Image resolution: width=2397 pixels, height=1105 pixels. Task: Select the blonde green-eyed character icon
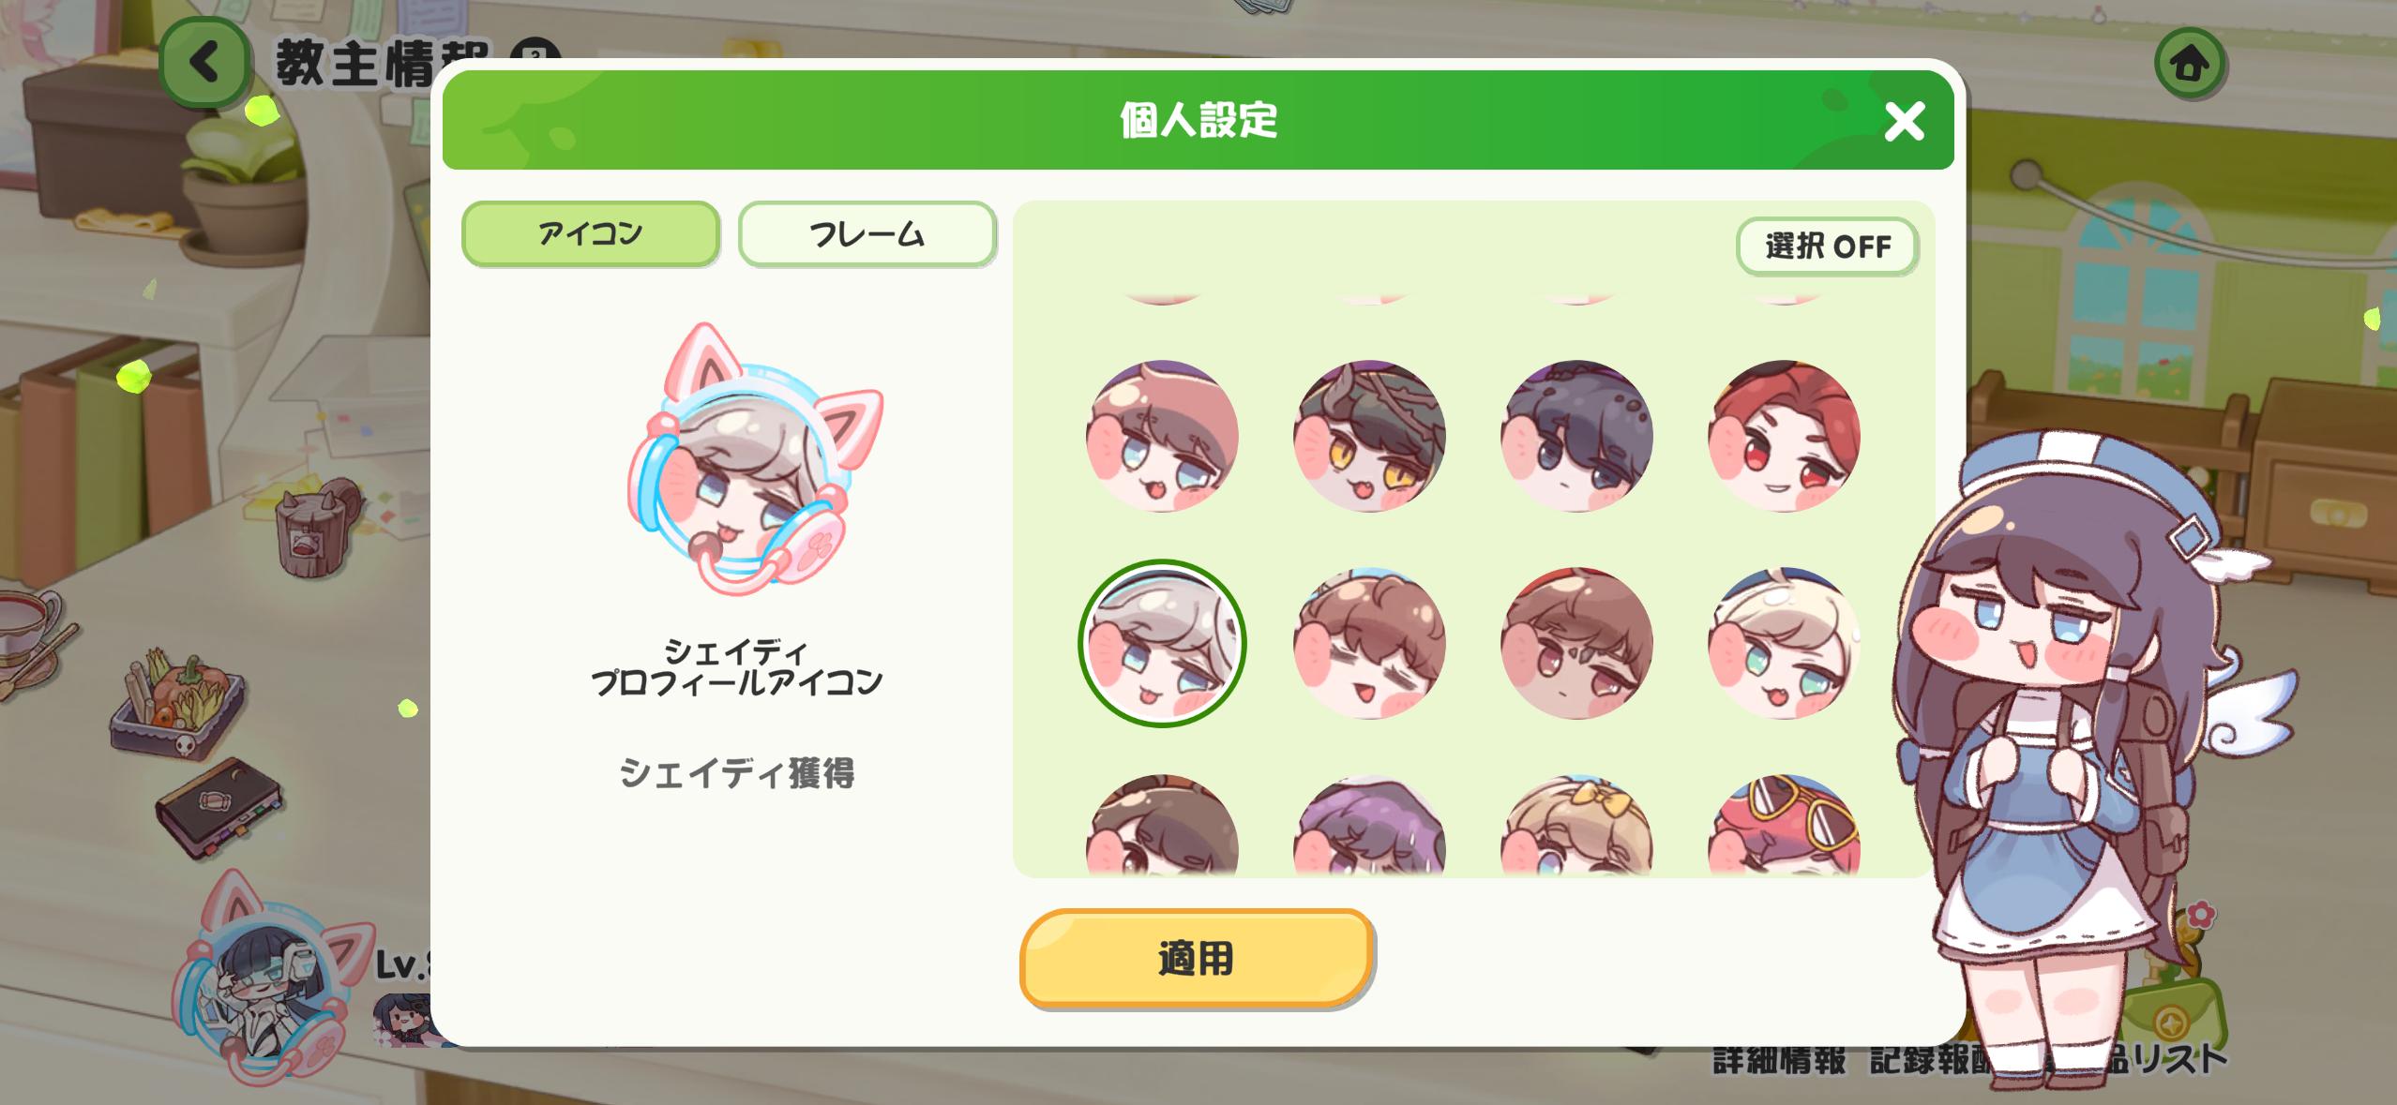tap(1783, 643)
